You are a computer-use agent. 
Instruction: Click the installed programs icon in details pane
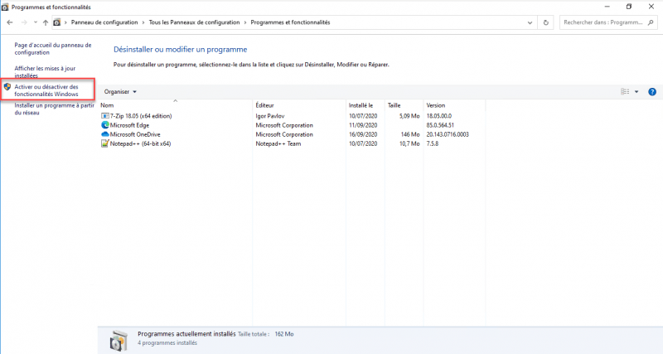tap(118, 341)
